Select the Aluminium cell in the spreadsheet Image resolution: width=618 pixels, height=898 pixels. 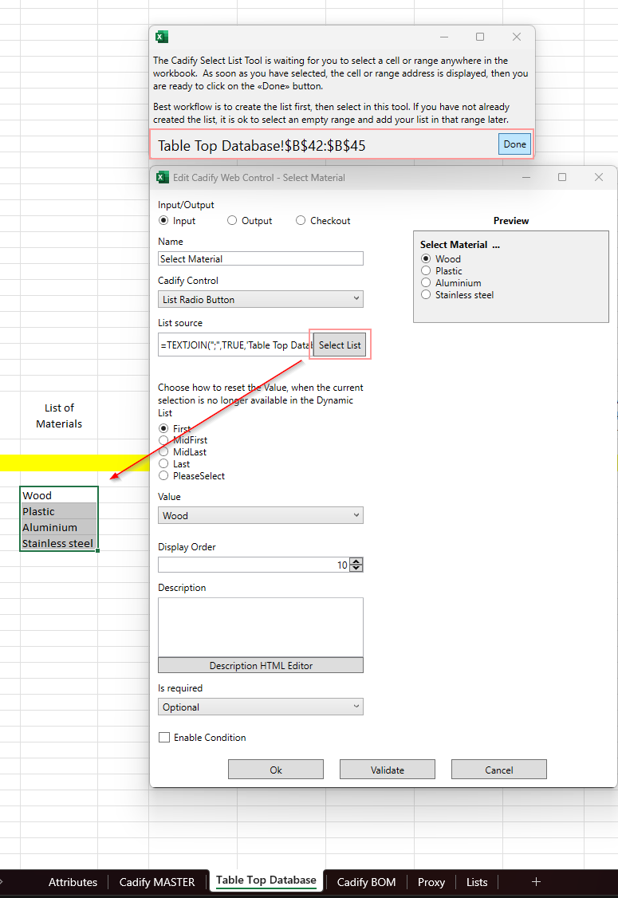(59, 527)
